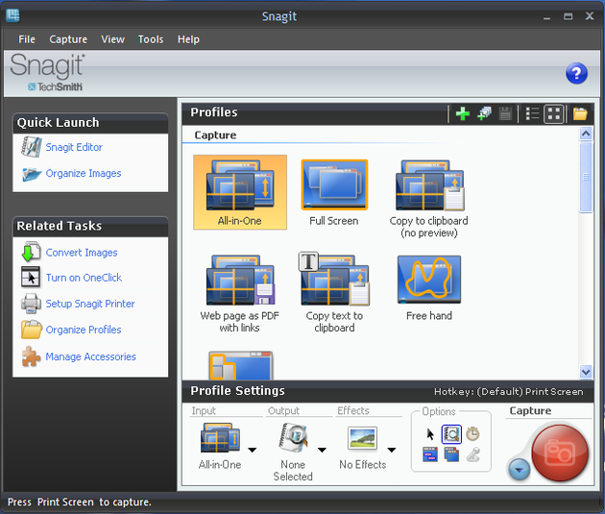605x514 pixels.
Task: Click the Snagit app icon in title bar
Action: (x=12, y=15)
